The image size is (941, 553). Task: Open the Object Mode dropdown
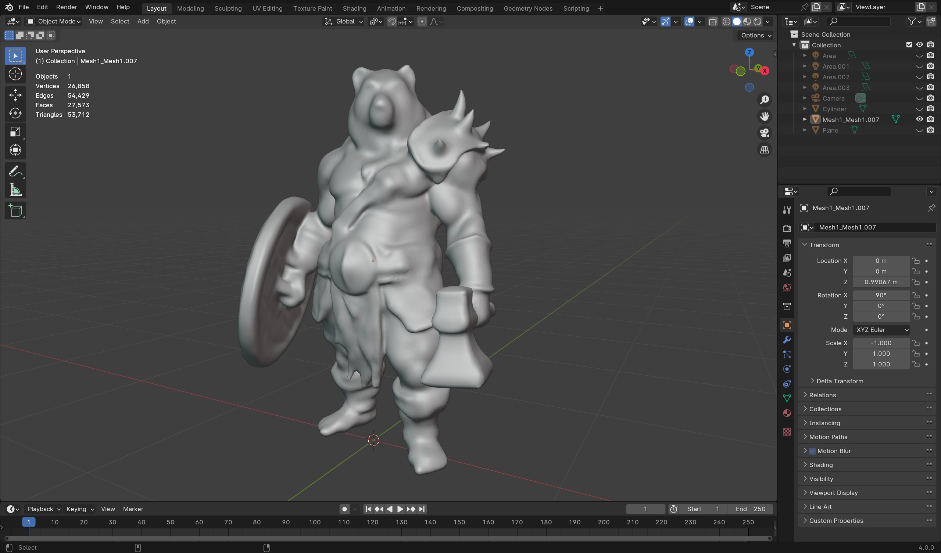pos(54,22)
